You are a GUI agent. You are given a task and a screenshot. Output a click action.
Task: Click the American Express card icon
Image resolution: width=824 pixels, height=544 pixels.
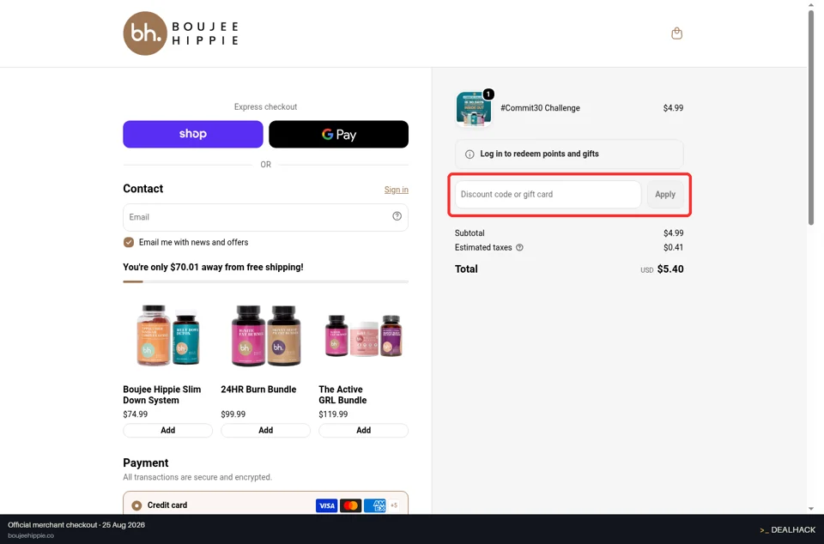[x=375, y=505]
